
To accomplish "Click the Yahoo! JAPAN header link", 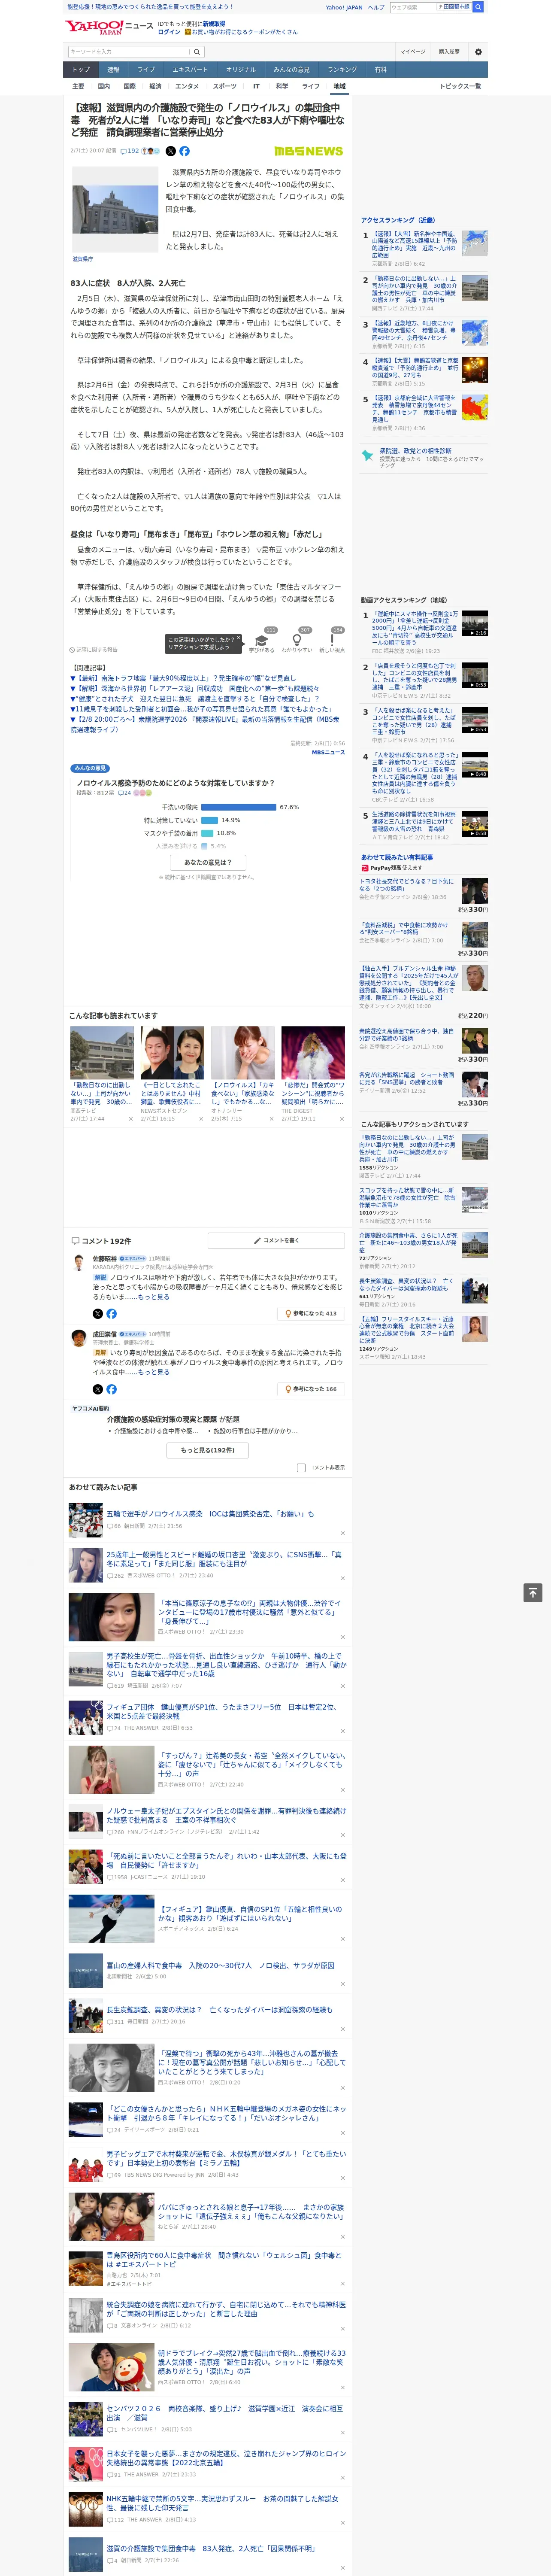I will pos(344,7).
